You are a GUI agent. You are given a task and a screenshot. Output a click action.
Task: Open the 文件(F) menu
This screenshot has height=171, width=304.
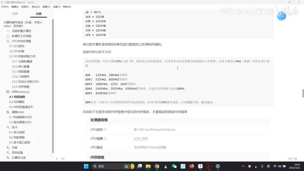[x=5, y=7]
